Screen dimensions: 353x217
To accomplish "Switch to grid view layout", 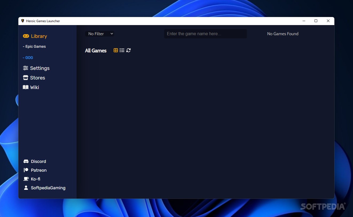I will [116, 50].
